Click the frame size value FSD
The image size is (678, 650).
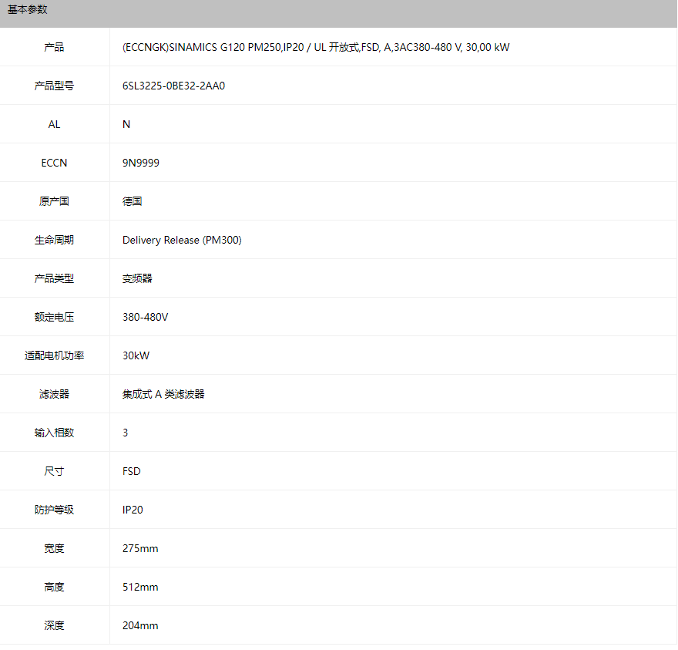[x=132, y=471]
